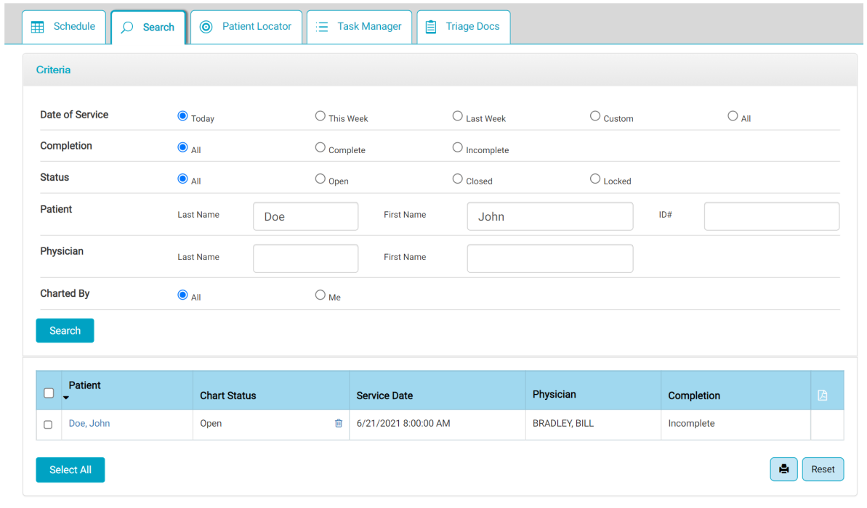This screenshot has height=508, width=867.
Task: Click the Reset button
Action: [x=823, y=470]
